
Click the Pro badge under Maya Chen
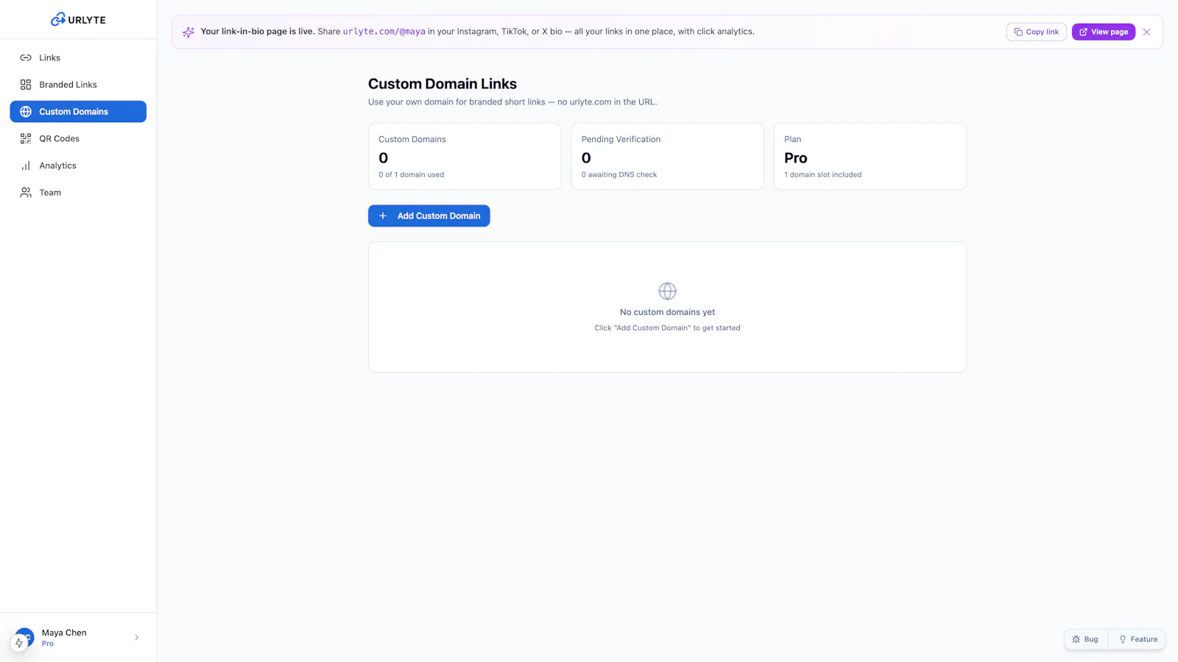(x=48, y=644)
